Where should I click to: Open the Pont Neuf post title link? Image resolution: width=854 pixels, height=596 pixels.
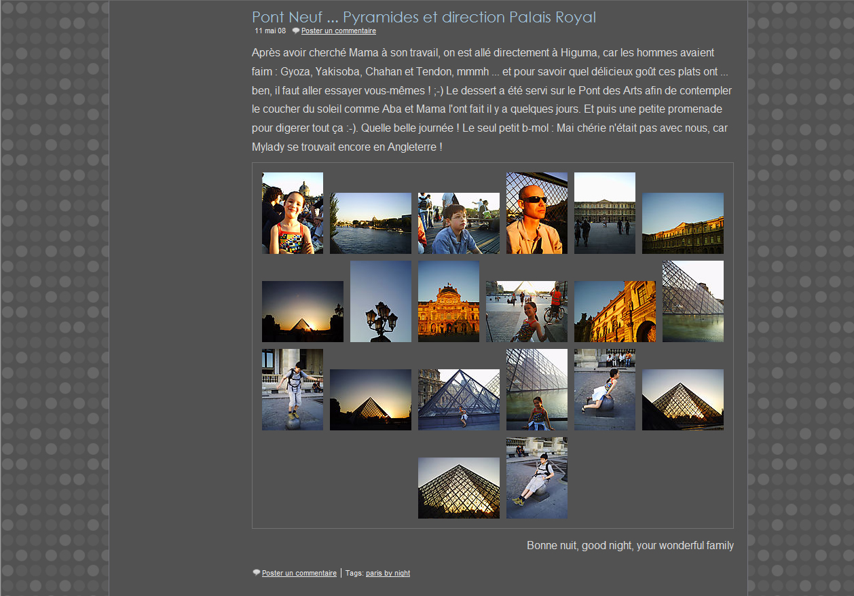(x=424, y=18)
